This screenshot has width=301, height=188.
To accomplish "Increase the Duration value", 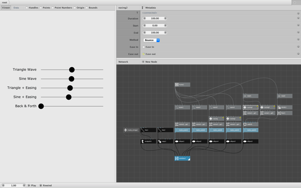I will pos(165,19).
